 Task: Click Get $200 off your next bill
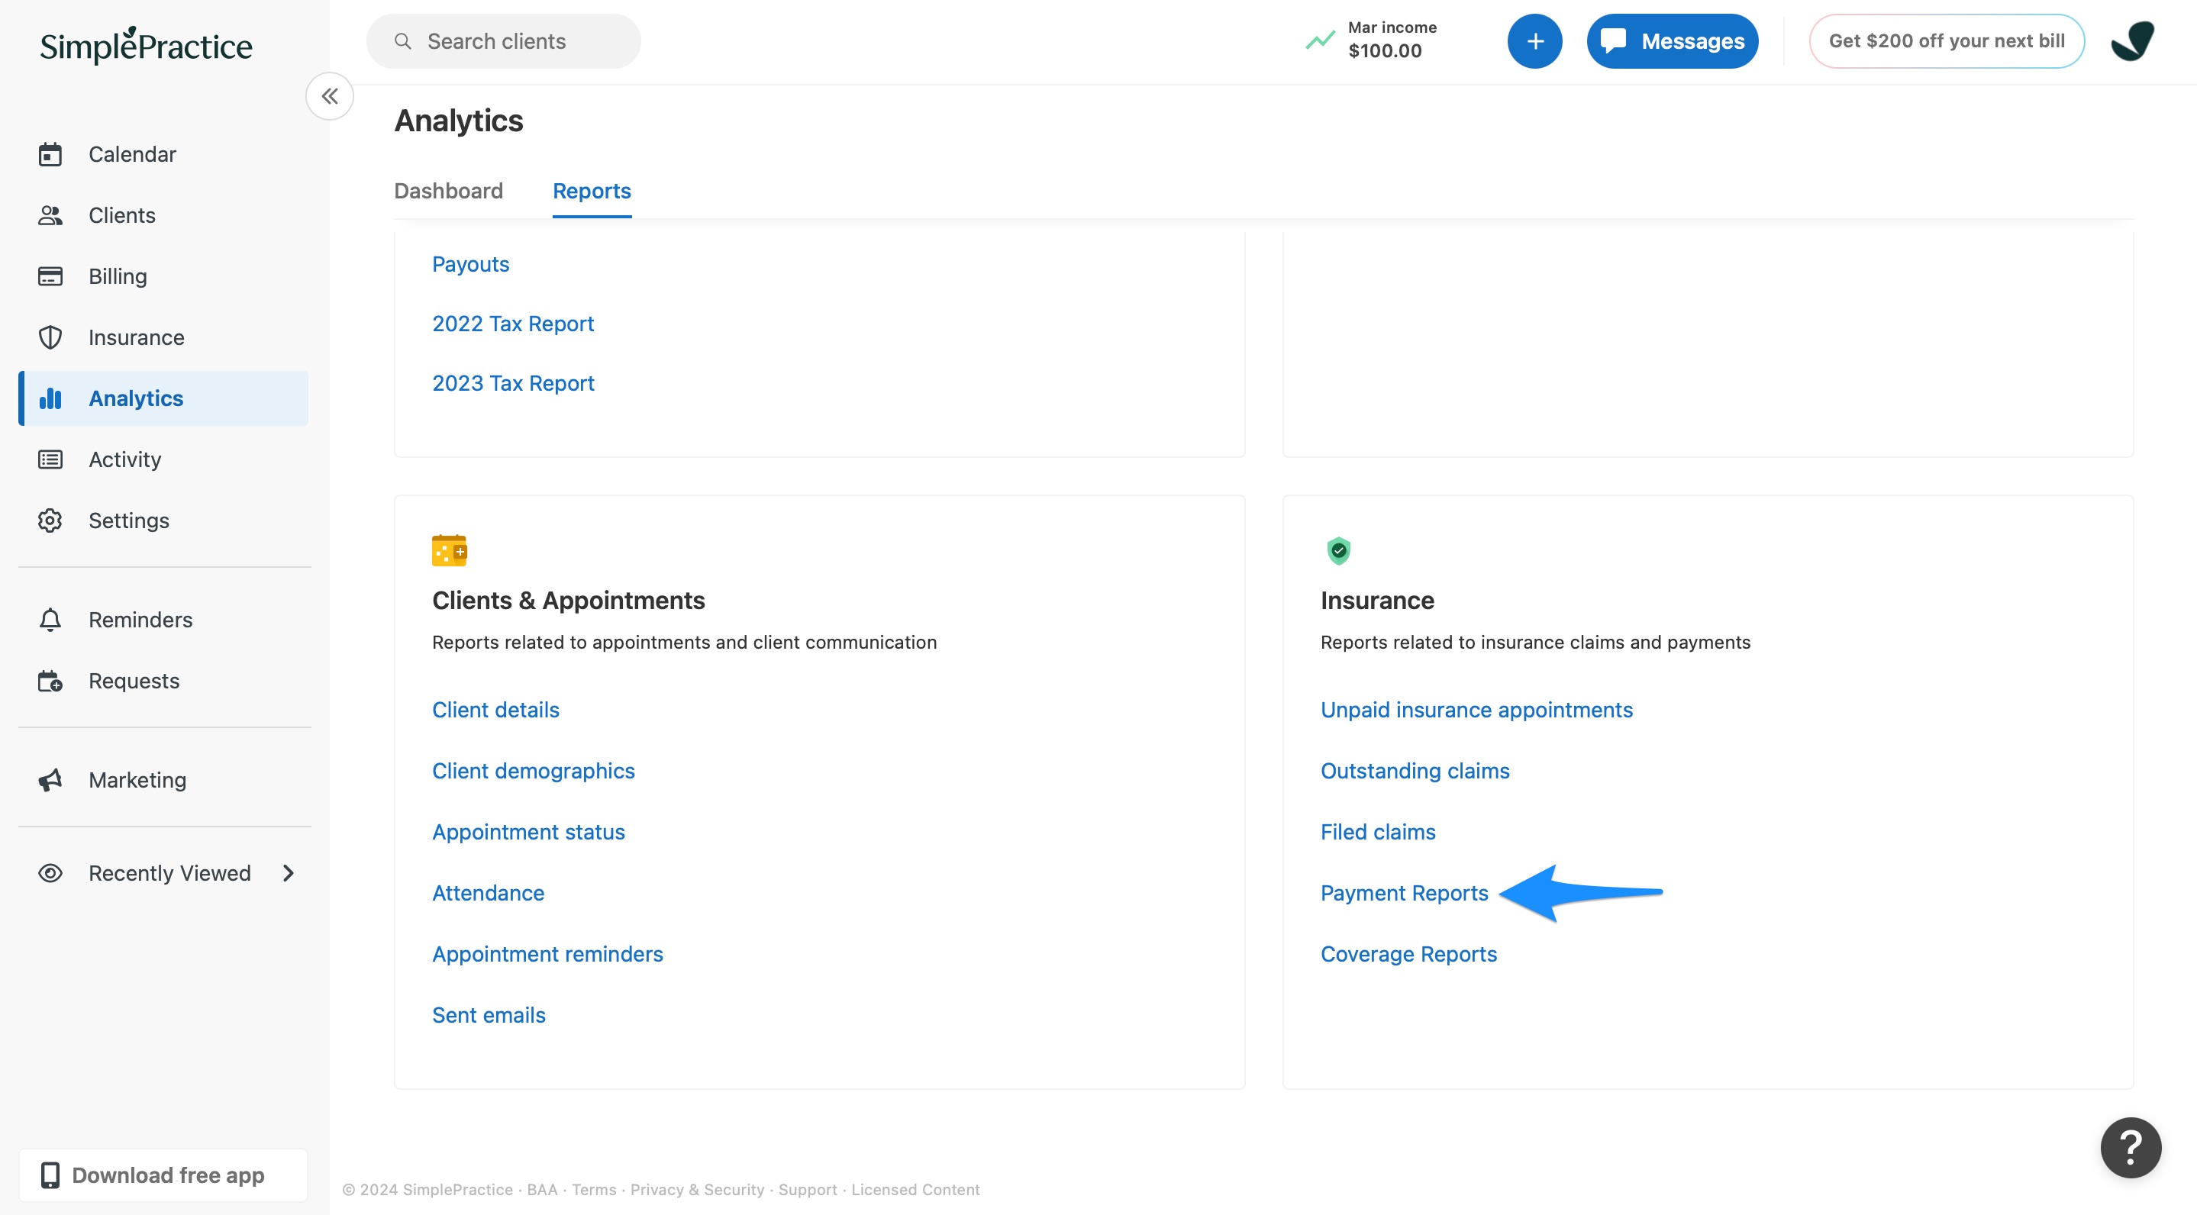1947,41
